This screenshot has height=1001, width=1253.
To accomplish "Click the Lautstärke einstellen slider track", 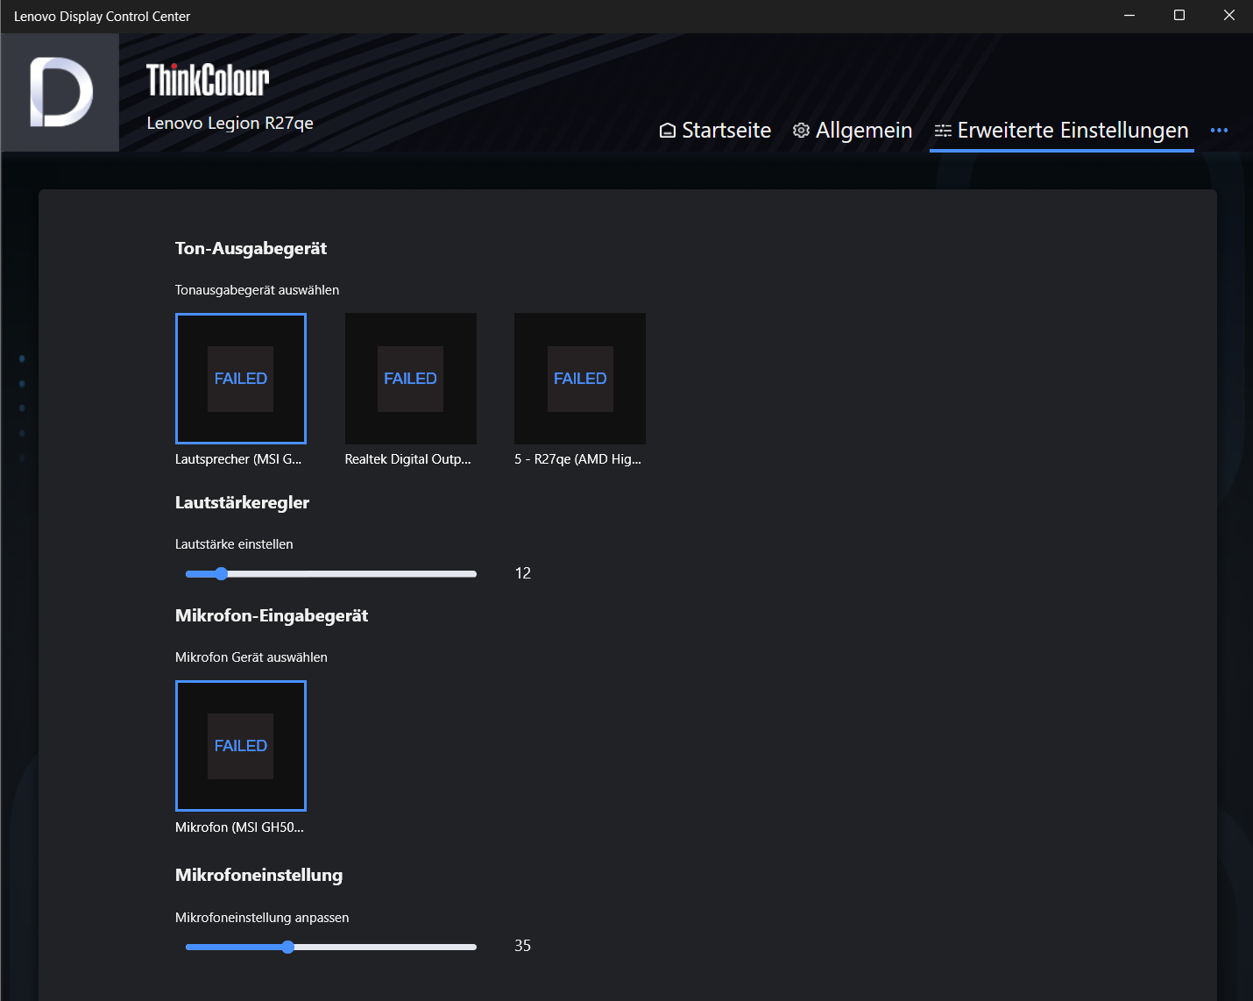I will 331,574.
